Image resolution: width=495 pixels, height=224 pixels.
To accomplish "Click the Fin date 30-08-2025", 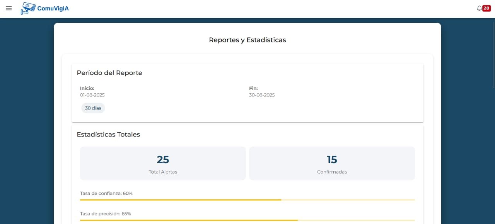I will [262, 95].
